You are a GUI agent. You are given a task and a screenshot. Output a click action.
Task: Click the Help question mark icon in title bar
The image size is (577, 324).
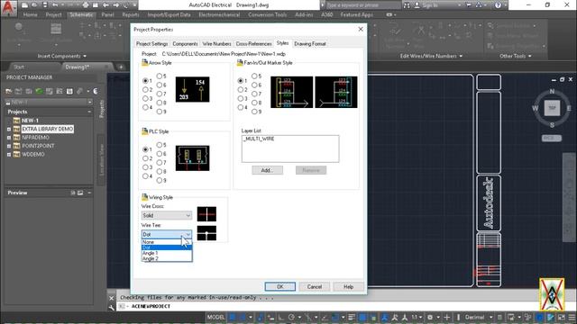point(498,5)
